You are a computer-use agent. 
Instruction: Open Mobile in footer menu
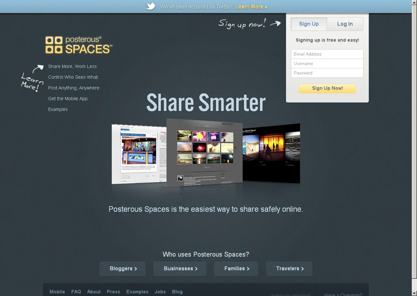click(57, 292)
